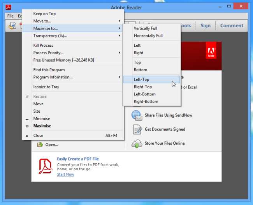This screenshot has height=205, width=253.
Task: Open the Start Now link
Action: coord(65,175)
